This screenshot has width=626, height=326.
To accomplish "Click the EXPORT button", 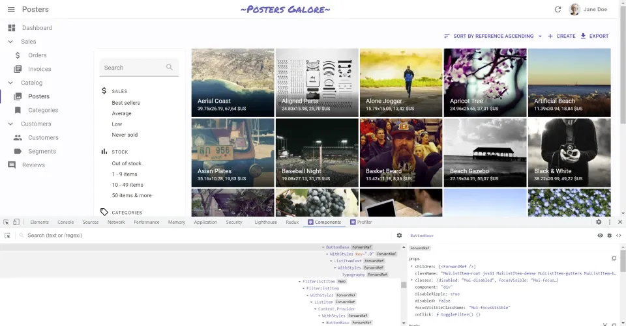I will (595, 36).
